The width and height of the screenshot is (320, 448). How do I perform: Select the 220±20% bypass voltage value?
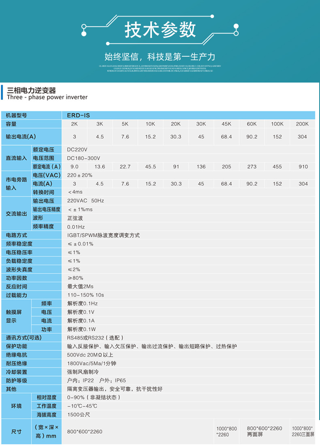click(80, 175)
